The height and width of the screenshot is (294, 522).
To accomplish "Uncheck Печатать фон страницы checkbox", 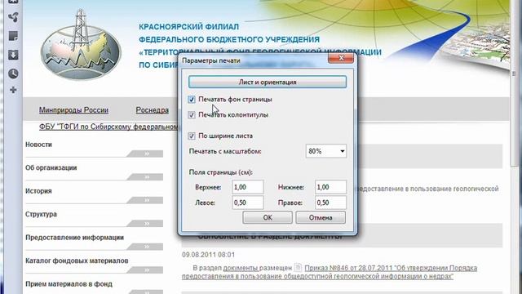I will click(192, 100).
